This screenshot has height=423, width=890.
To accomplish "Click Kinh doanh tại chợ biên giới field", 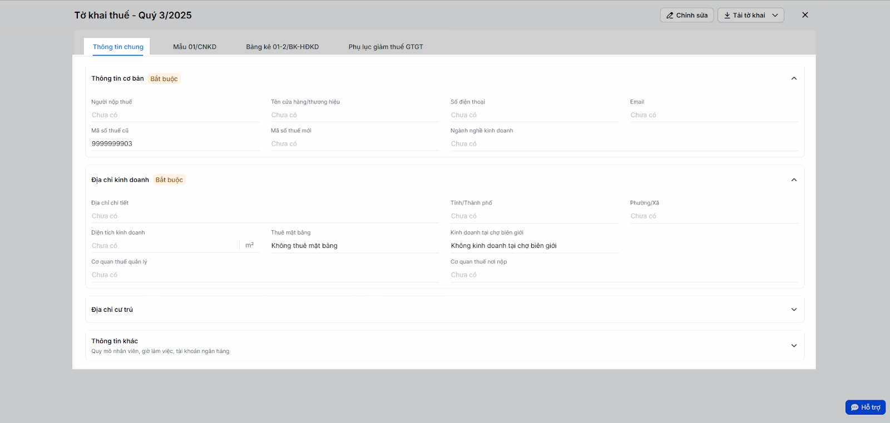I will coord(535,246).
